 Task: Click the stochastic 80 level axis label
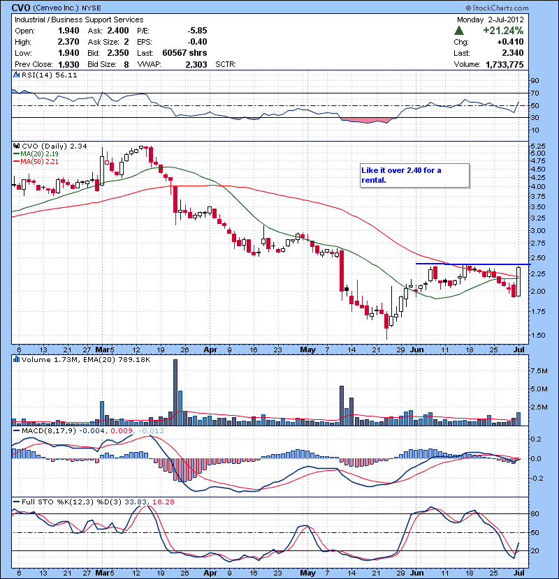click(535, 513)
